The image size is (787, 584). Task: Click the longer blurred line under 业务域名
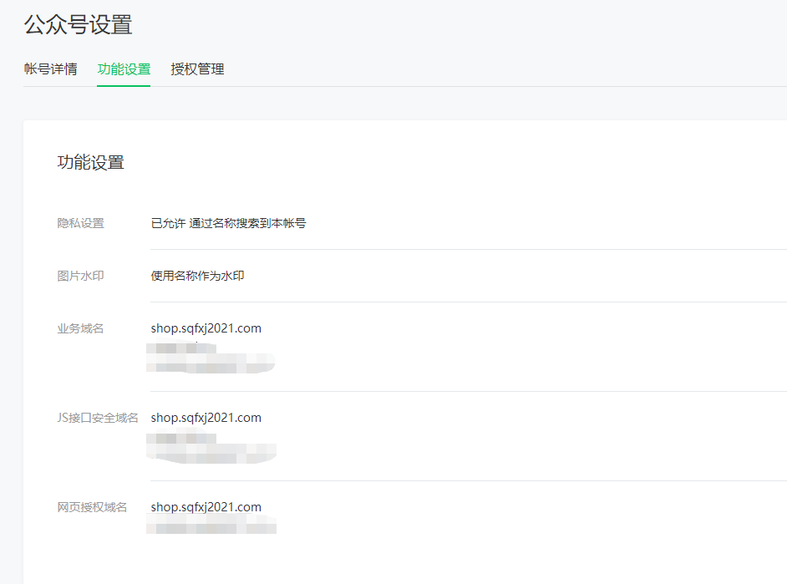point(211,363)
